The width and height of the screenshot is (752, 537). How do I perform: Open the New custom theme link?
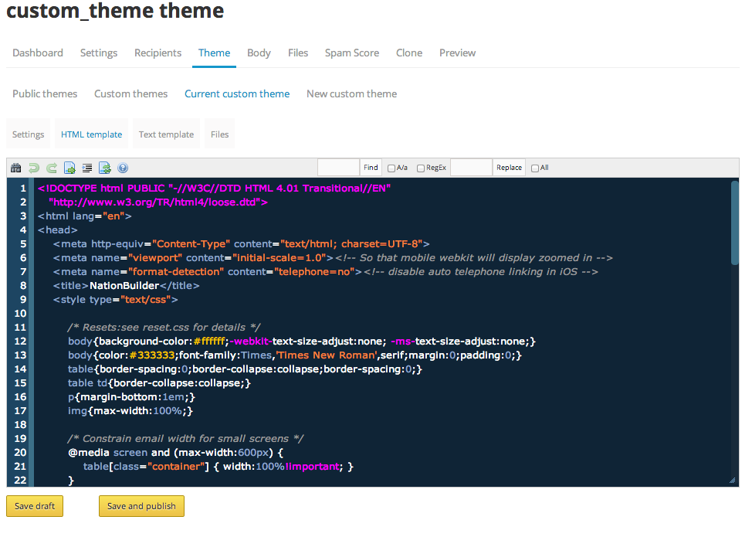coord(351,94)
